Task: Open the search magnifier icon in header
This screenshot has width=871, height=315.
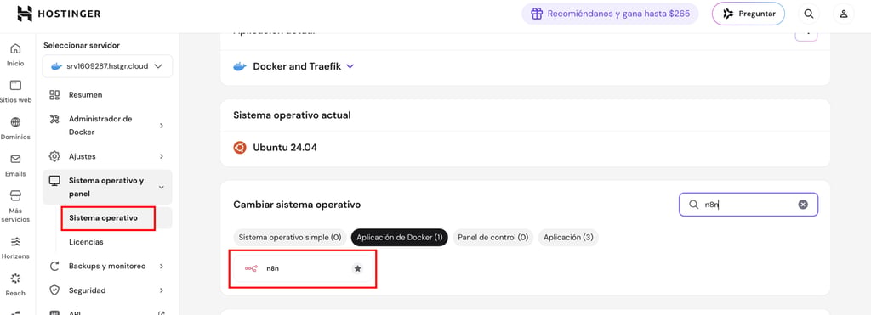Action: click(809, 14)
